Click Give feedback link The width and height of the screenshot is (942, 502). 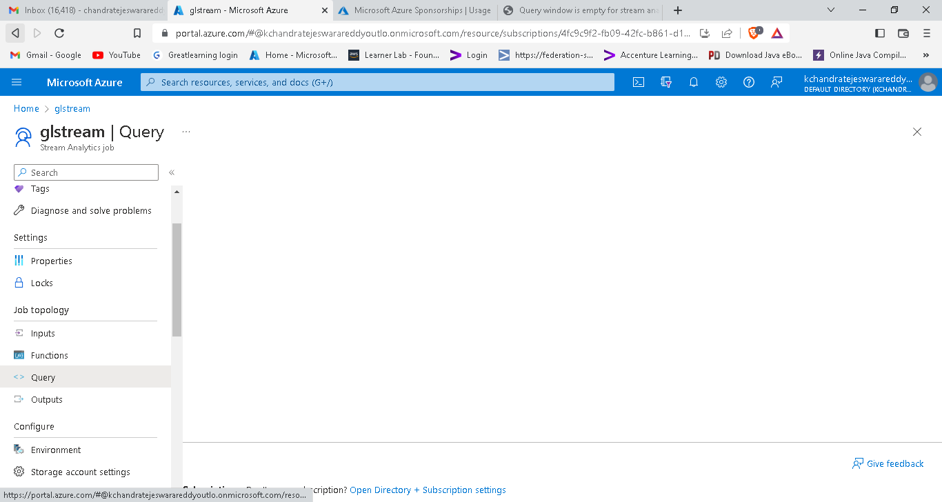[x=888, y=463]
